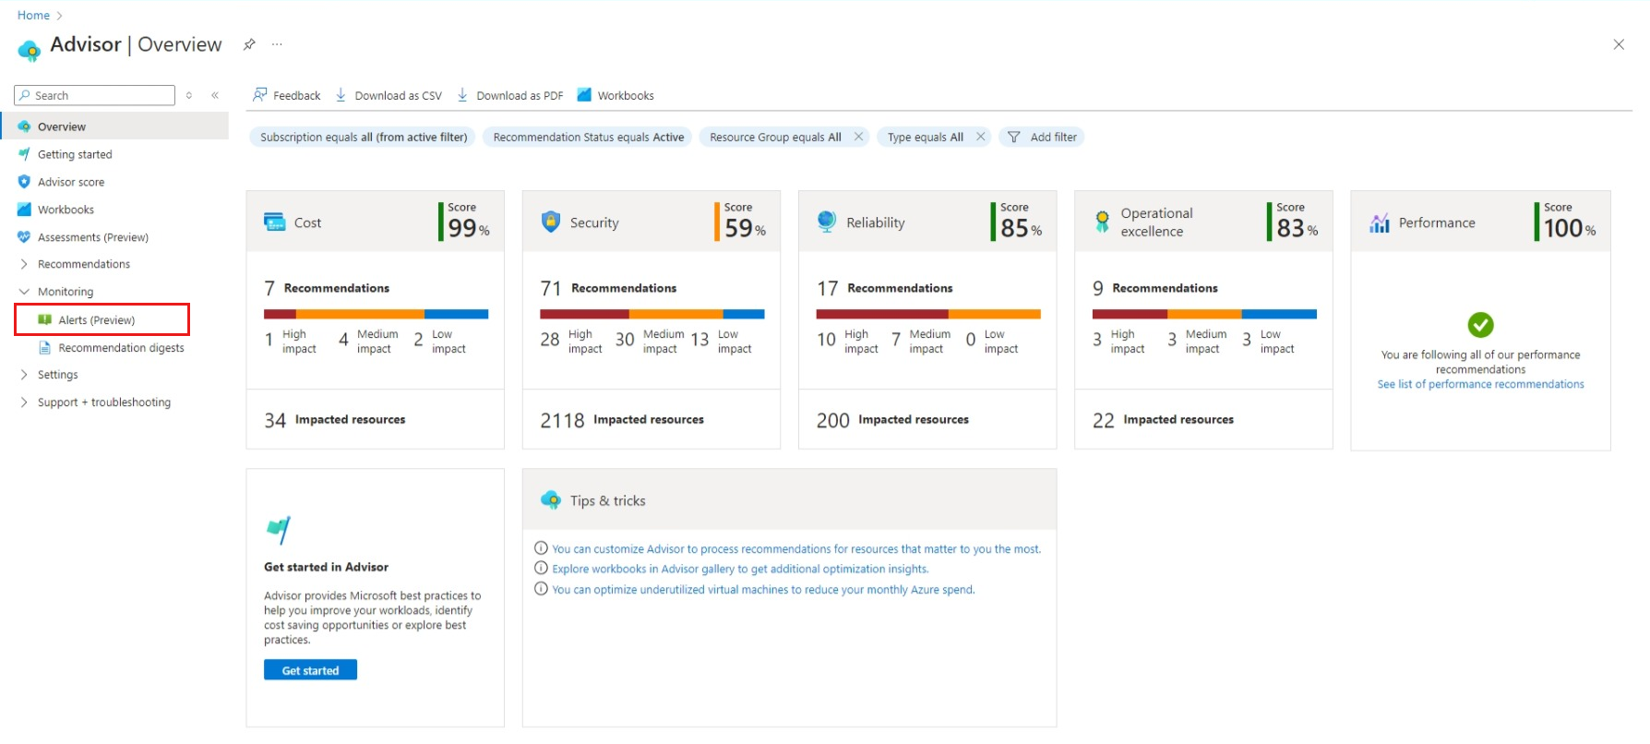Expand the Recommendations section in sidebar
Screen dimensions: 1650x744
[24, 264]
